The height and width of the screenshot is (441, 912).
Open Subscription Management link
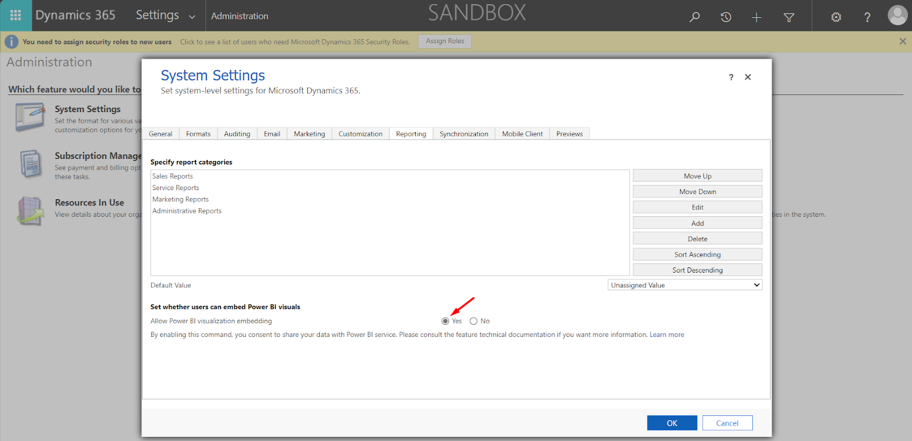[98, 156]
